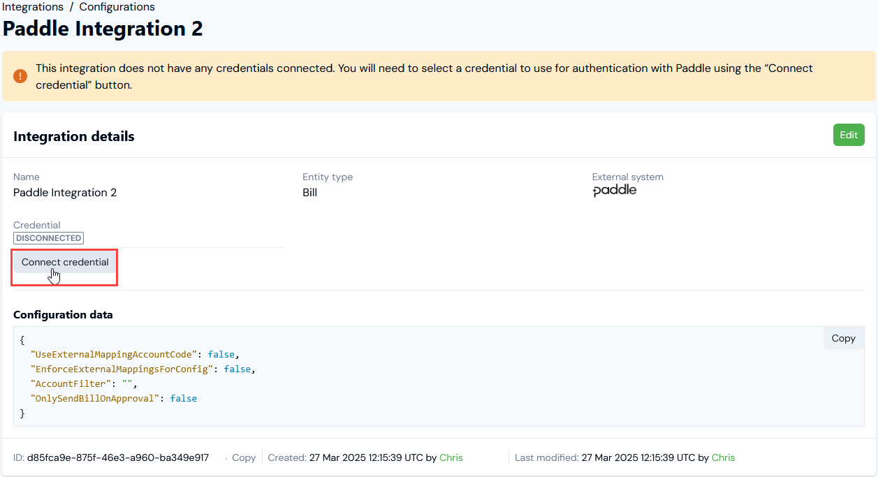The height and width of the screenshot is (477, 878).
Task: Click the Last modified timestamp text
Action: [638, 457]
